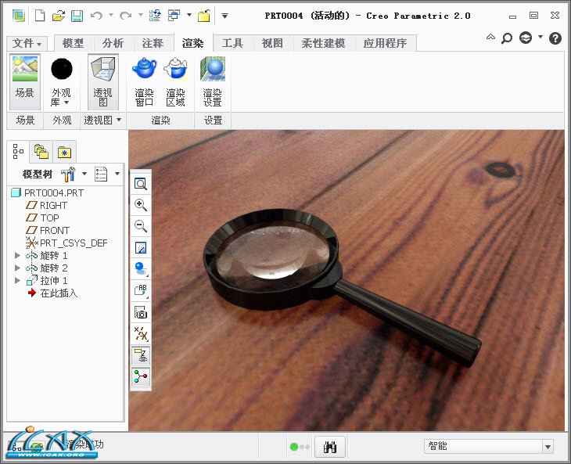Image resolution: width=571 pixels, height=464 pixels.
Task: Open Render Setup (渲染设置)
Action: tap(212, 82)
